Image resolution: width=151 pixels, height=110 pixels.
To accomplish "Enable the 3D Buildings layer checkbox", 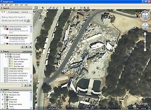I will click(5, 99).
